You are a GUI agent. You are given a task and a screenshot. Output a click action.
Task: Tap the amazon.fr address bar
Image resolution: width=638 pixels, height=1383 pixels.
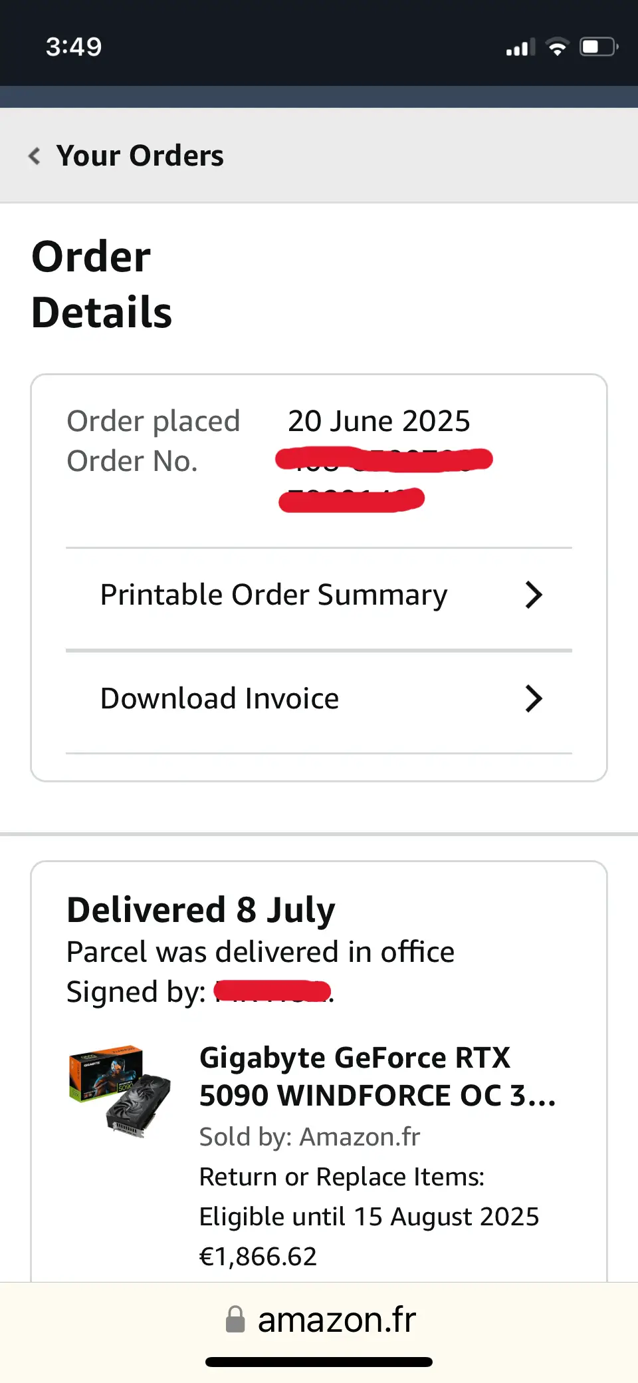click(x=319, y=1319)
